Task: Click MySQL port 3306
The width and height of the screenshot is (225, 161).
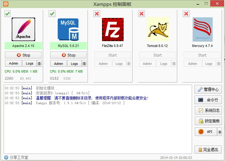Action: [67, 78]
